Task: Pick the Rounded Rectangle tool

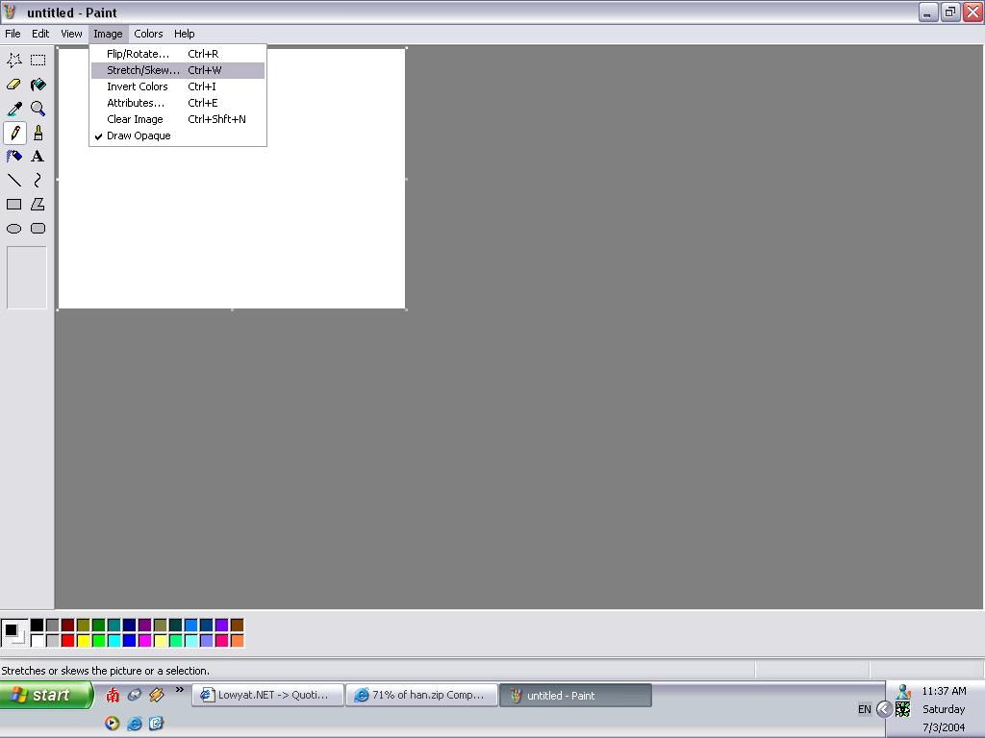Action: click(38, 229)
